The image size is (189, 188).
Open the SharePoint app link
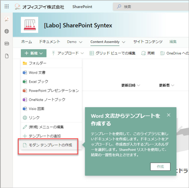[x=82, y=7]
